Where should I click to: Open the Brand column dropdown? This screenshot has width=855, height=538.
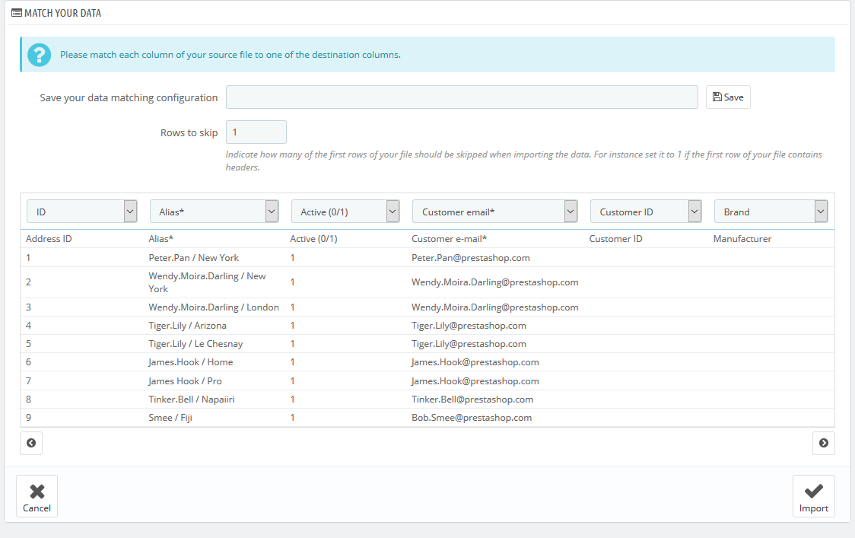tap(771, 212)
